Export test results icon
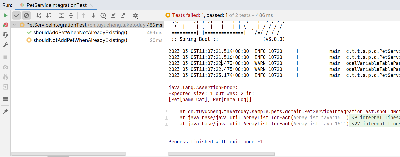This screenshot has width=400, height=157. 123,15
